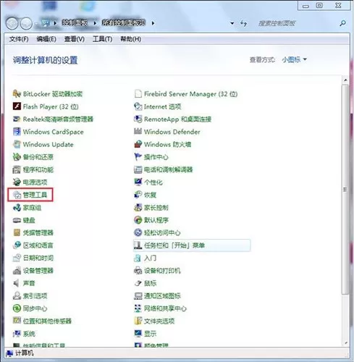Open the 家庭组 icon
The image size is (354, 362).
(17, 207)
